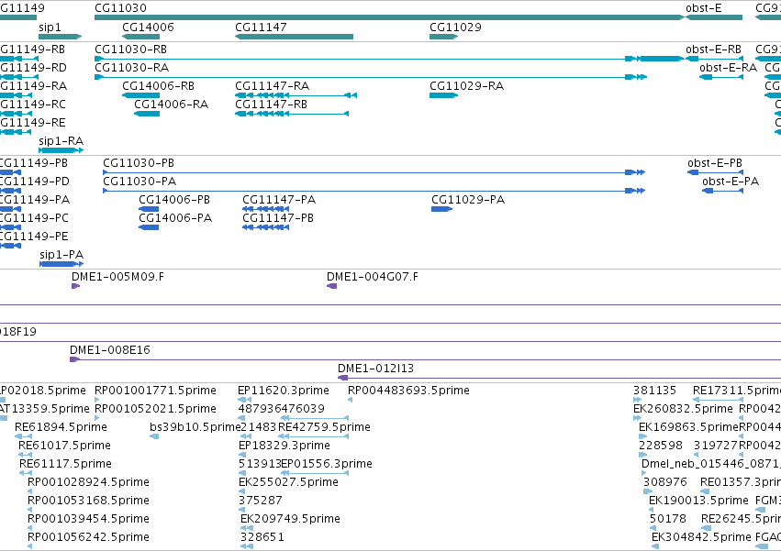Click the obst-E-RB transcript label
Screen dimensions: 781x551
click(x=714, y=50)
